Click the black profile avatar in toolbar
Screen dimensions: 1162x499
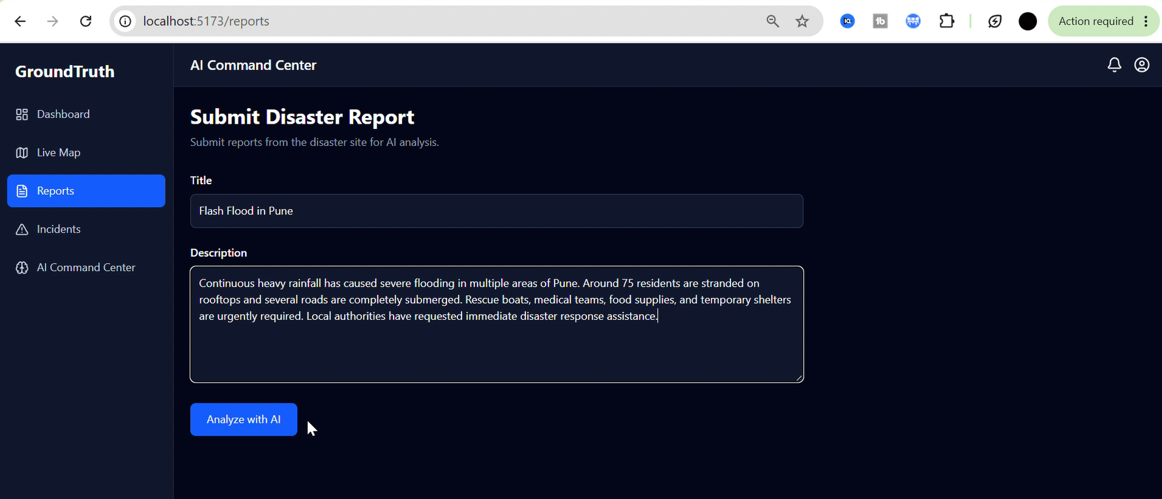point(1028,21)
